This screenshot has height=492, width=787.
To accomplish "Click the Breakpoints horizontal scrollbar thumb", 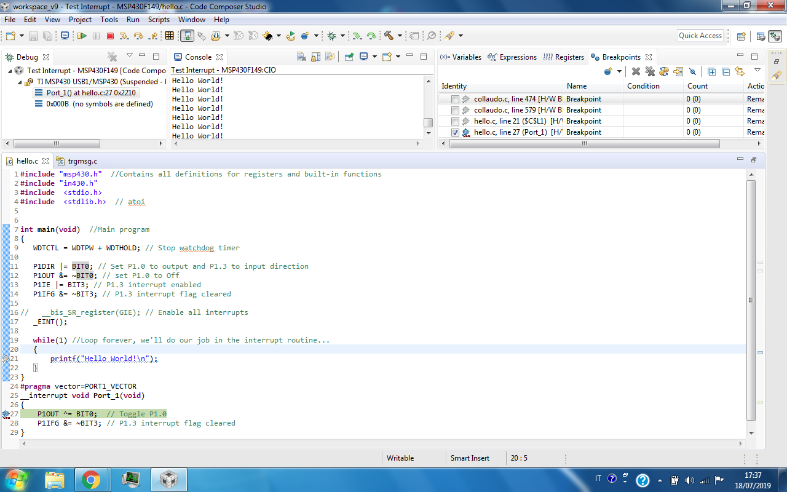I will click(584, 144).
